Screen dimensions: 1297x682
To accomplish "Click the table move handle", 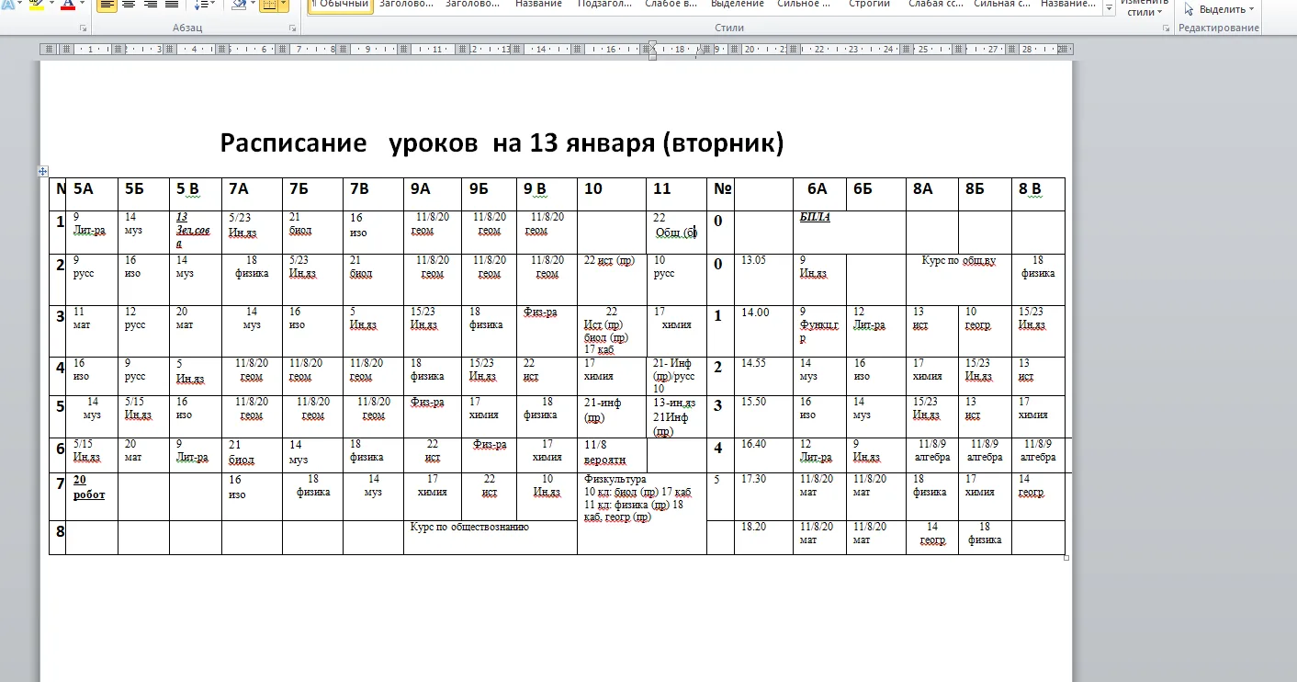I will coord(42,171).
